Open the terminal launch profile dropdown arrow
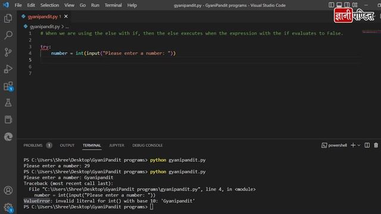This screenshot has height=214, width=381. point(359,145)
